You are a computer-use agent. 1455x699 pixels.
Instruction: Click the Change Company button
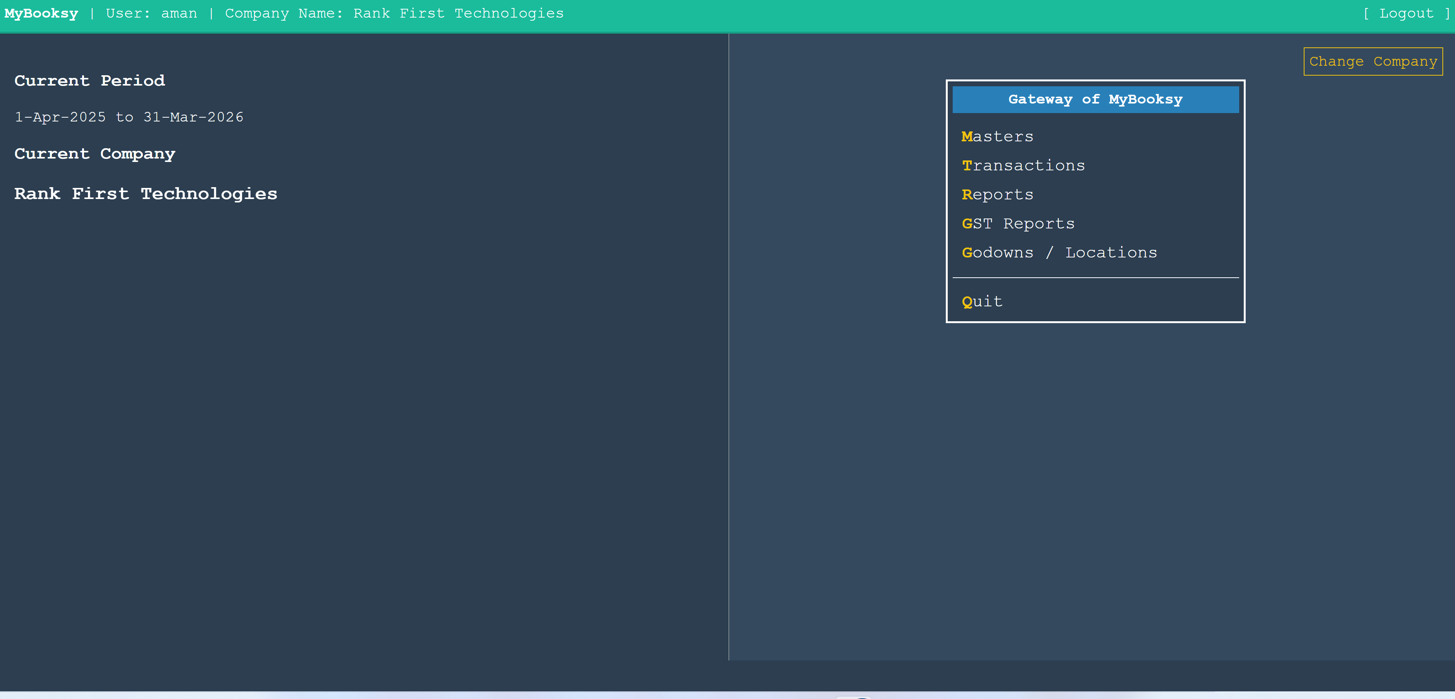coord(1373,61)
